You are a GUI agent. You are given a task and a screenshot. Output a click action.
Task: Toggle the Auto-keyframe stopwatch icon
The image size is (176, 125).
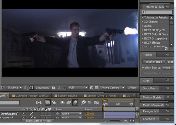(90, 103)
